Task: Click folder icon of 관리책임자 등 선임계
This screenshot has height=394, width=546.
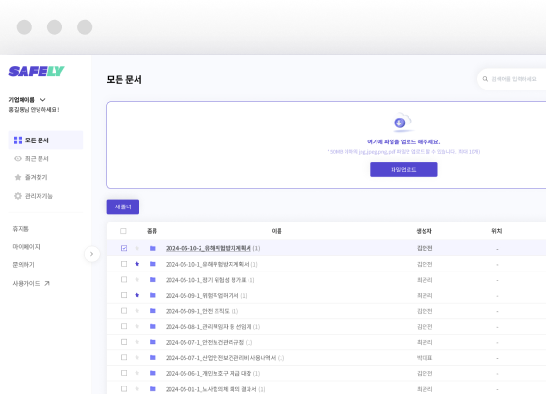Action: pyautogui.click(x=153, y=326)
